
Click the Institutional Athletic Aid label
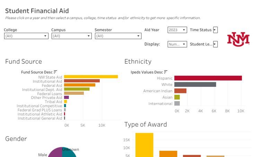point(40,114)
